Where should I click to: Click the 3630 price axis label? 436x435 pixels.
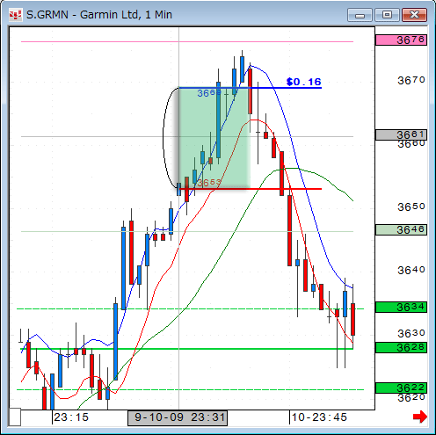[x=411, y=333]
